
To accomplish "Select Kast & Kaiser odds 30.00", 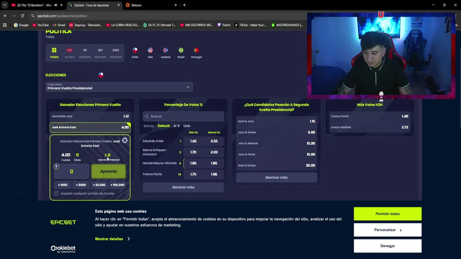I will [x=277, y=165].
